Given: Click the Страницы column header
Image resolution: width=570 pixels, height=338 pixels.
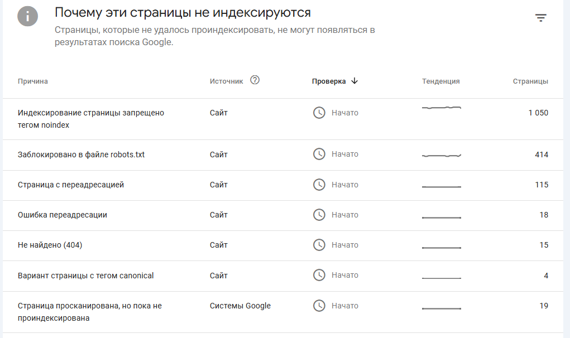Looking at the screenshot, I should click(530, 81).
